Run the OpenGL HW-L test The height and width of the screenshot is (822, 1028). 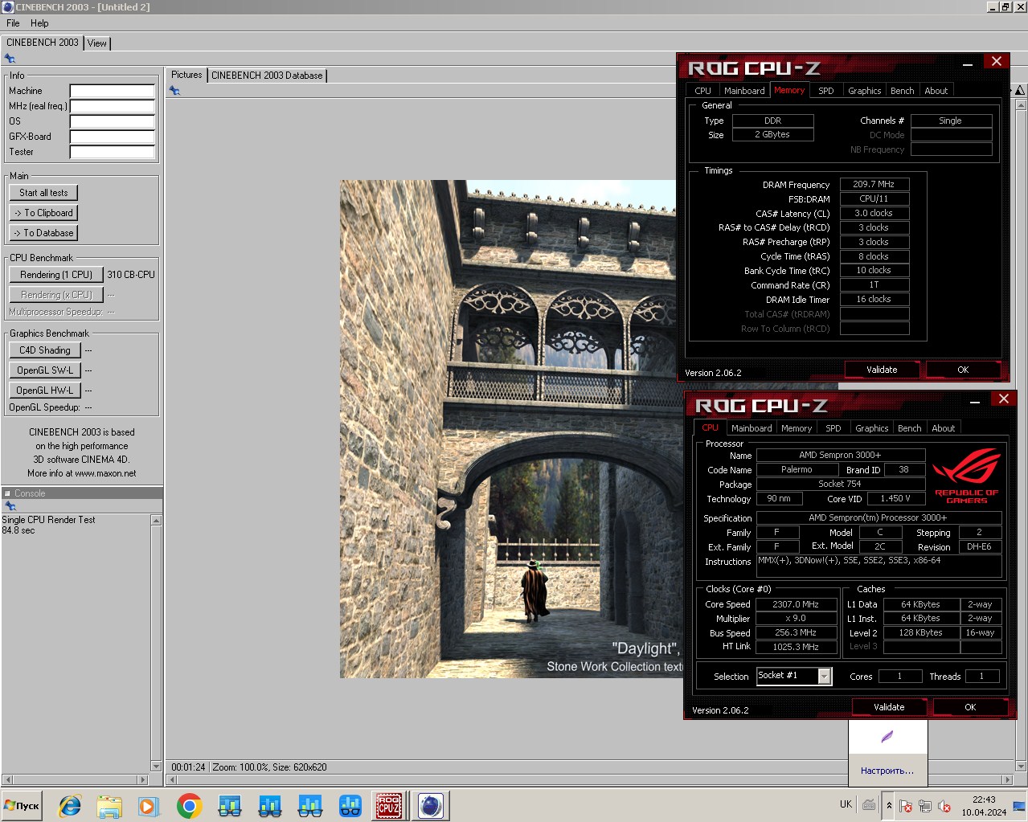[x=45, y=391]
